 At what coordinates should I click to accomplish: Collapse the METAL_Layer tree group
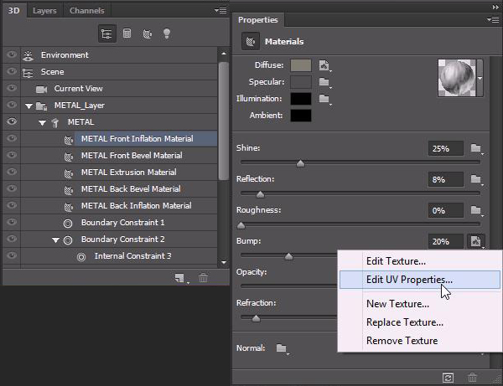coord(29,106)
